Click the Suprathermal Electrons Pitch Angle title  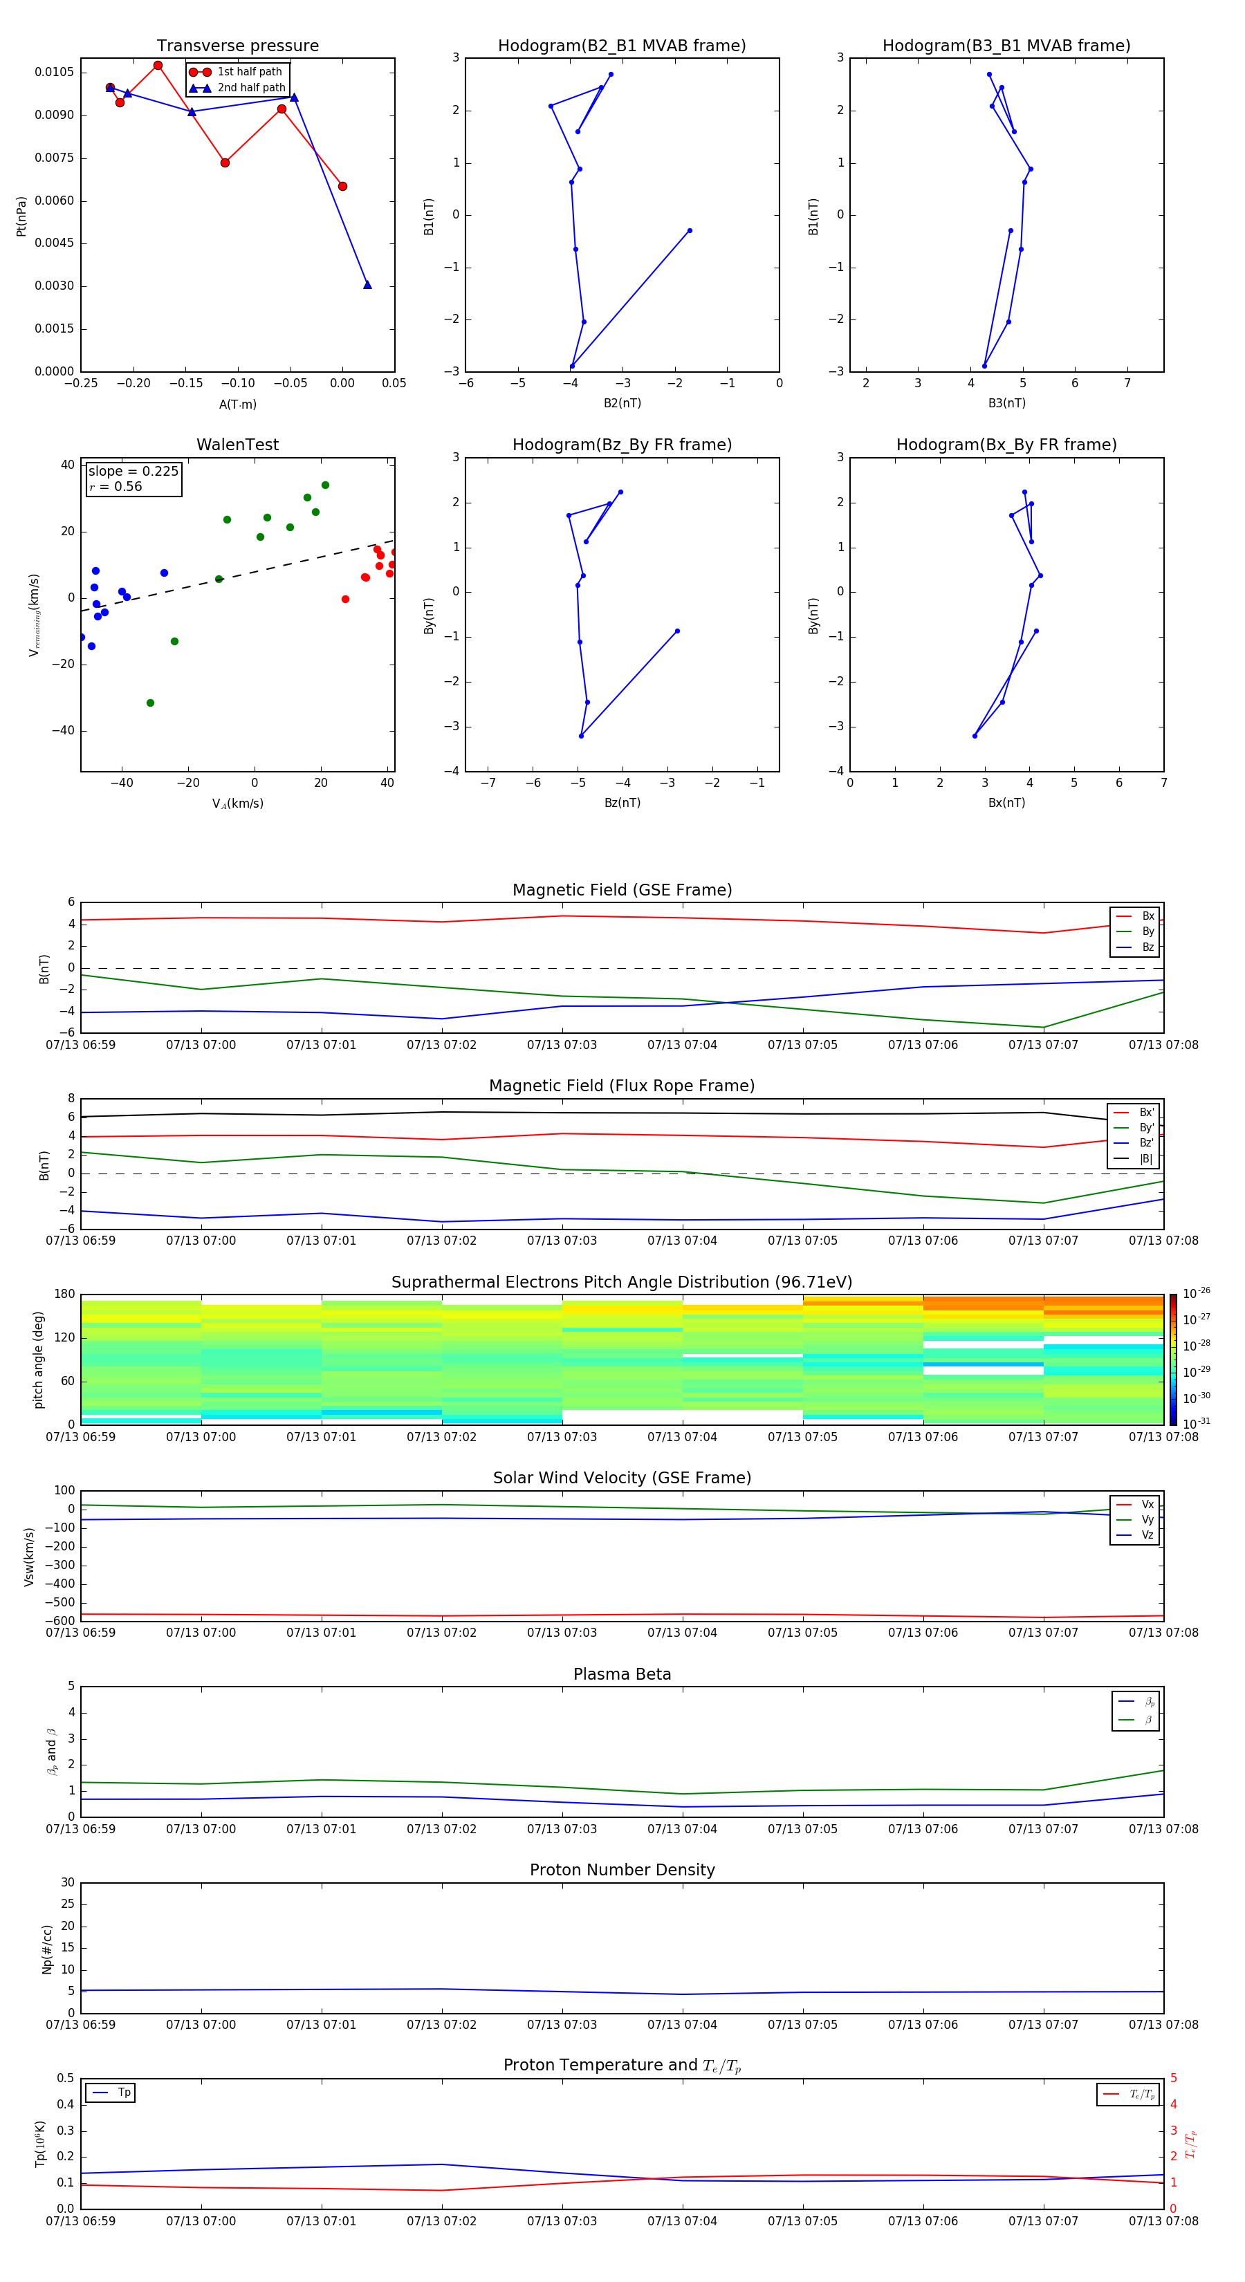tap(622, 1283)
